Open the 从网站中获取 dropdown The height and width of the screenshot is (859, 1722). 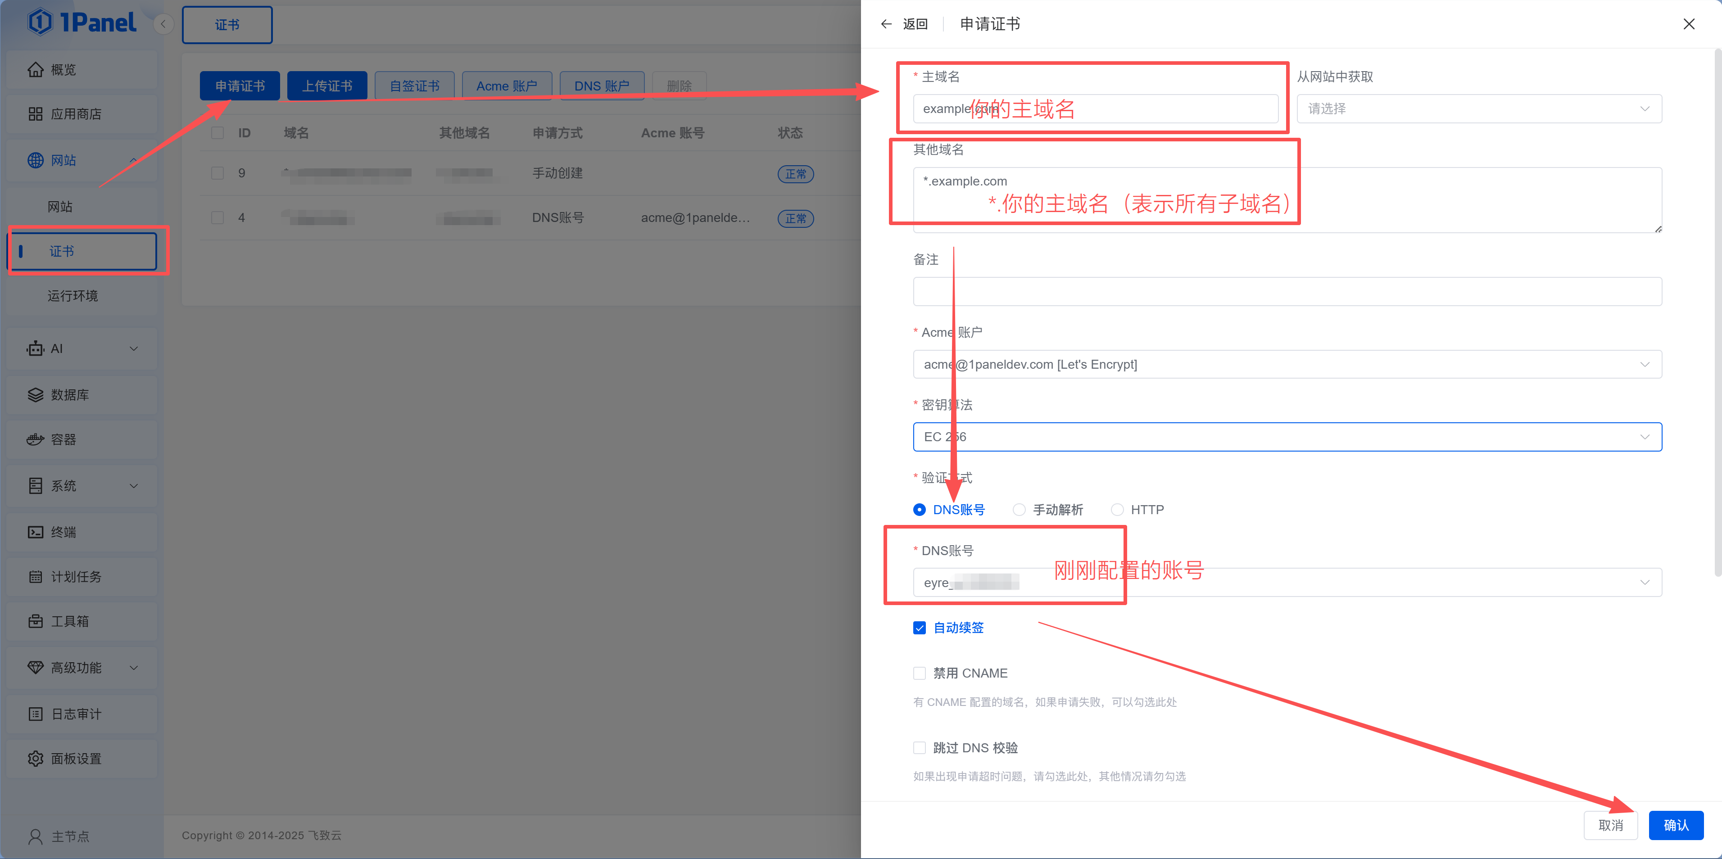pyautogui.click(x=1479, y=109)
